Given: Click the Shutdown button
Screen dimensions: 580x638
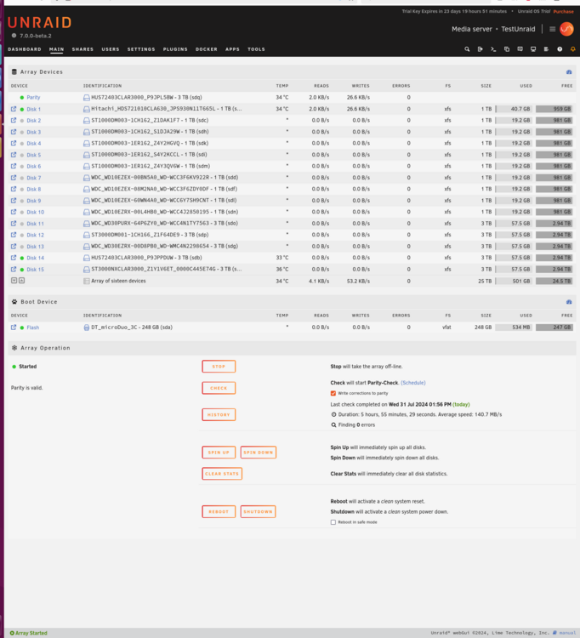Looking at the screenshot, I should [x=259, y=511].
